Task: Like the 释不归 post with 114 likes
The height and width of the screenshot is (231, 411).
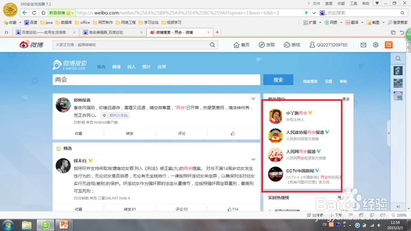Action: click(x=233, y=209)
